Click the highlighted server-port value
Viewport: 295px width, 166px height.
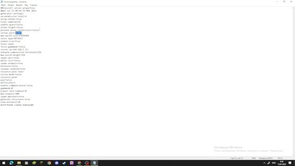[18, 33]
